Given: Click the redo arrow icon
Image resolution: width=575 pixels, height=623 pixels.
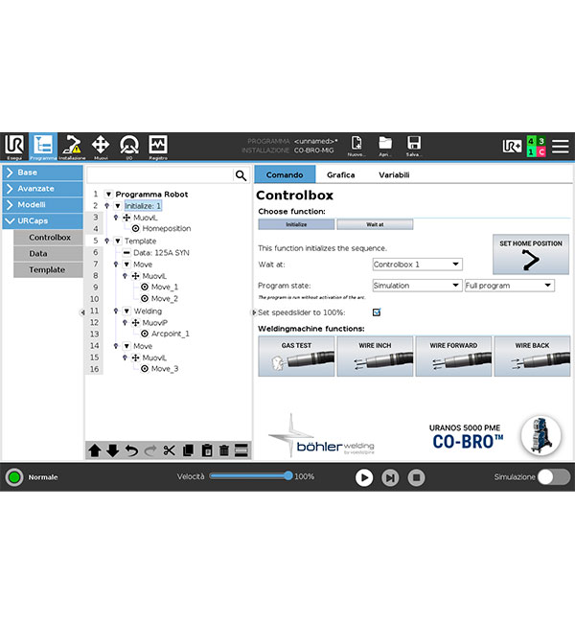Looking at the screenshot, I should point(150,450).
